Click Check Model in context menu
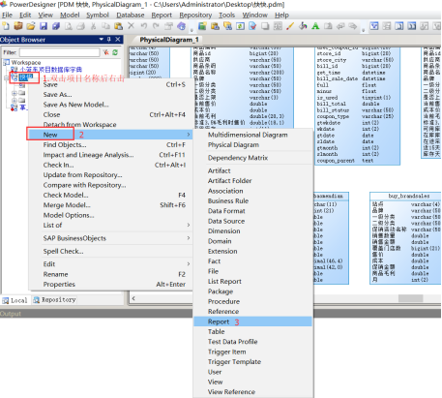Viewport: 442px width, 398px height. coord(110,195)
